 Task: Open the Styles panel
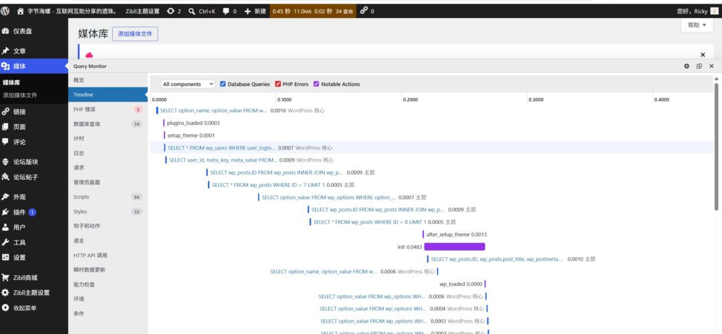click(108, 212)
